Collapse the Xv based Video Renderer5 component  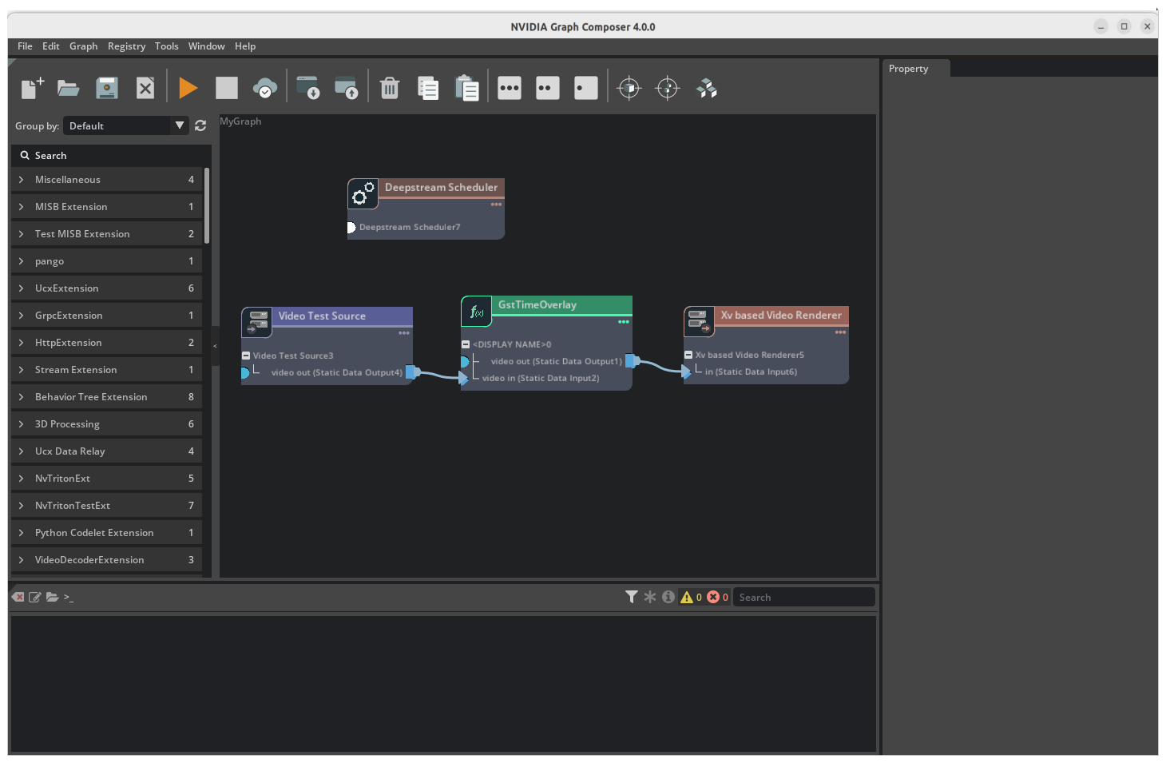(x=688, y=355)
